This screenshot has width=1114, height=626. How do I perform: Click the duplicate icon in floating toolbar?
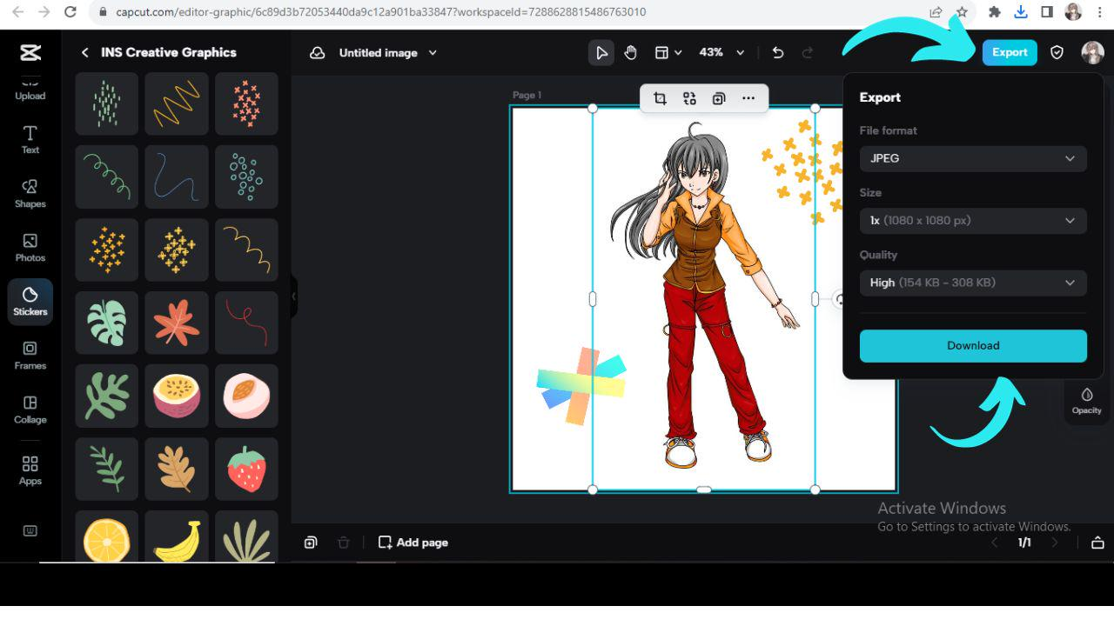click(x=719, y=98)
